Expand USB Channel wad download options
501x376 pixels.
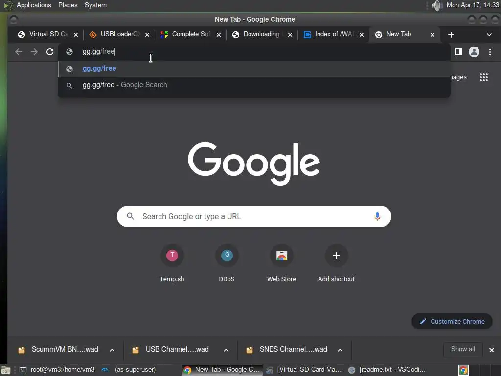coord(226,350)
